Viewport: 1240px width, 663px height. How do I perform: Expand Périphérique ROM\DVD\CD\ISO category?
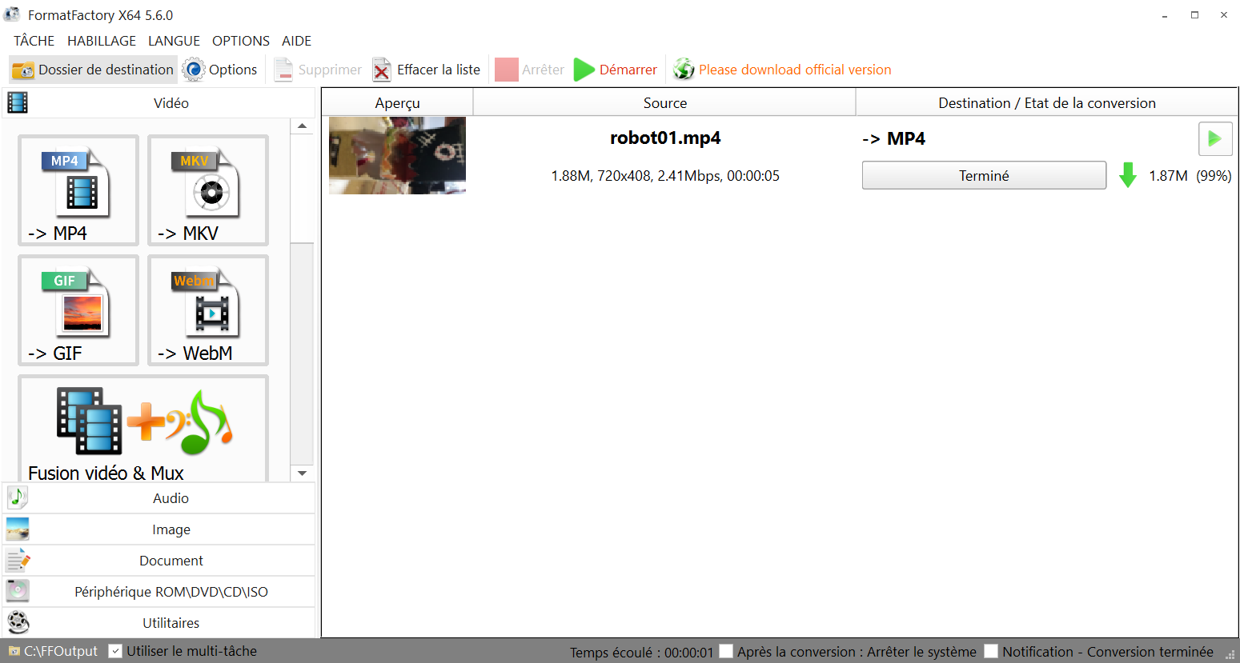pyautogui.click(x=159, y=592)
